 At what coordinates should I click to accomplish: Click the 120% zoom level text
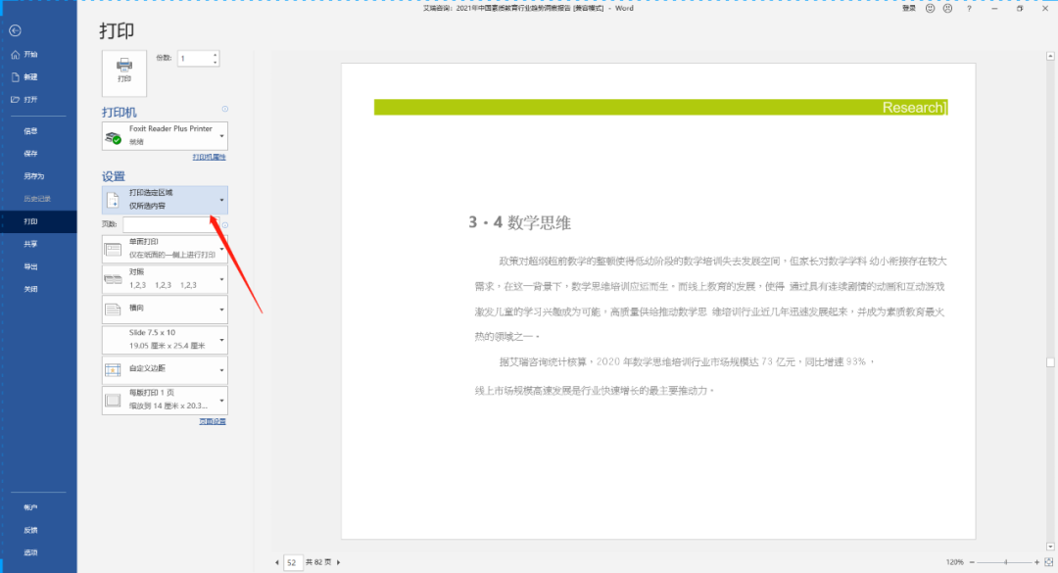(954, 562)
